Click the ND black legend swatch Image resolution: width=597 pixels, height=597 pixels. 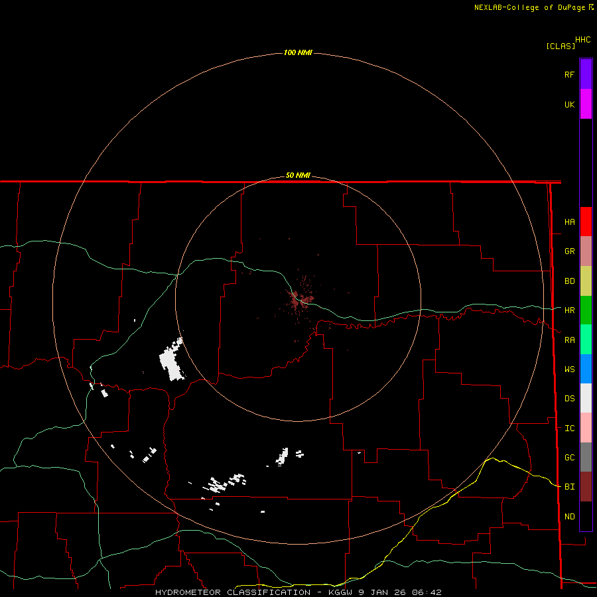point(586,516)
